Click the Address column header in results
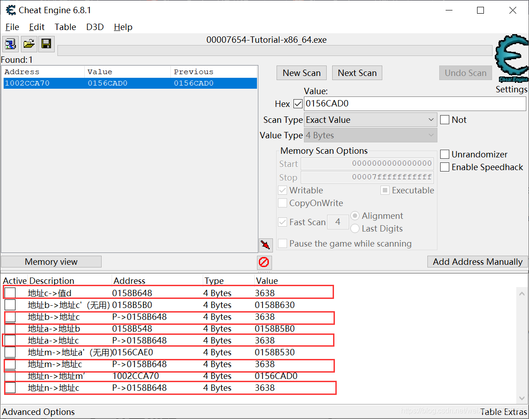This screenshot has height=419, width=529. tap(43, 72)
